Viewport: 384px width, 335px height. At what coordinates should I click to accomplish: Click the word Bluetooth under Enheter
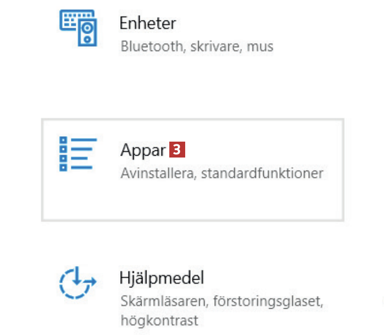pyautogui.click(x=152, y=46)
